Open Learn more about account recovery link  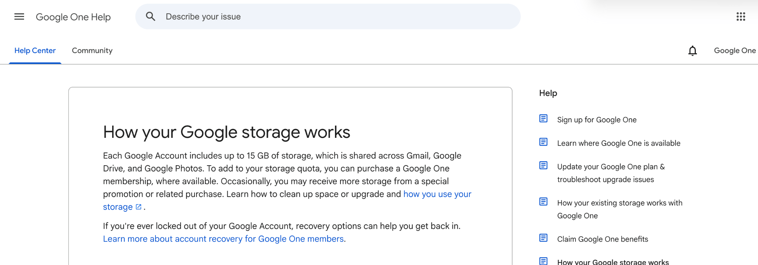(x=224, y=239)
